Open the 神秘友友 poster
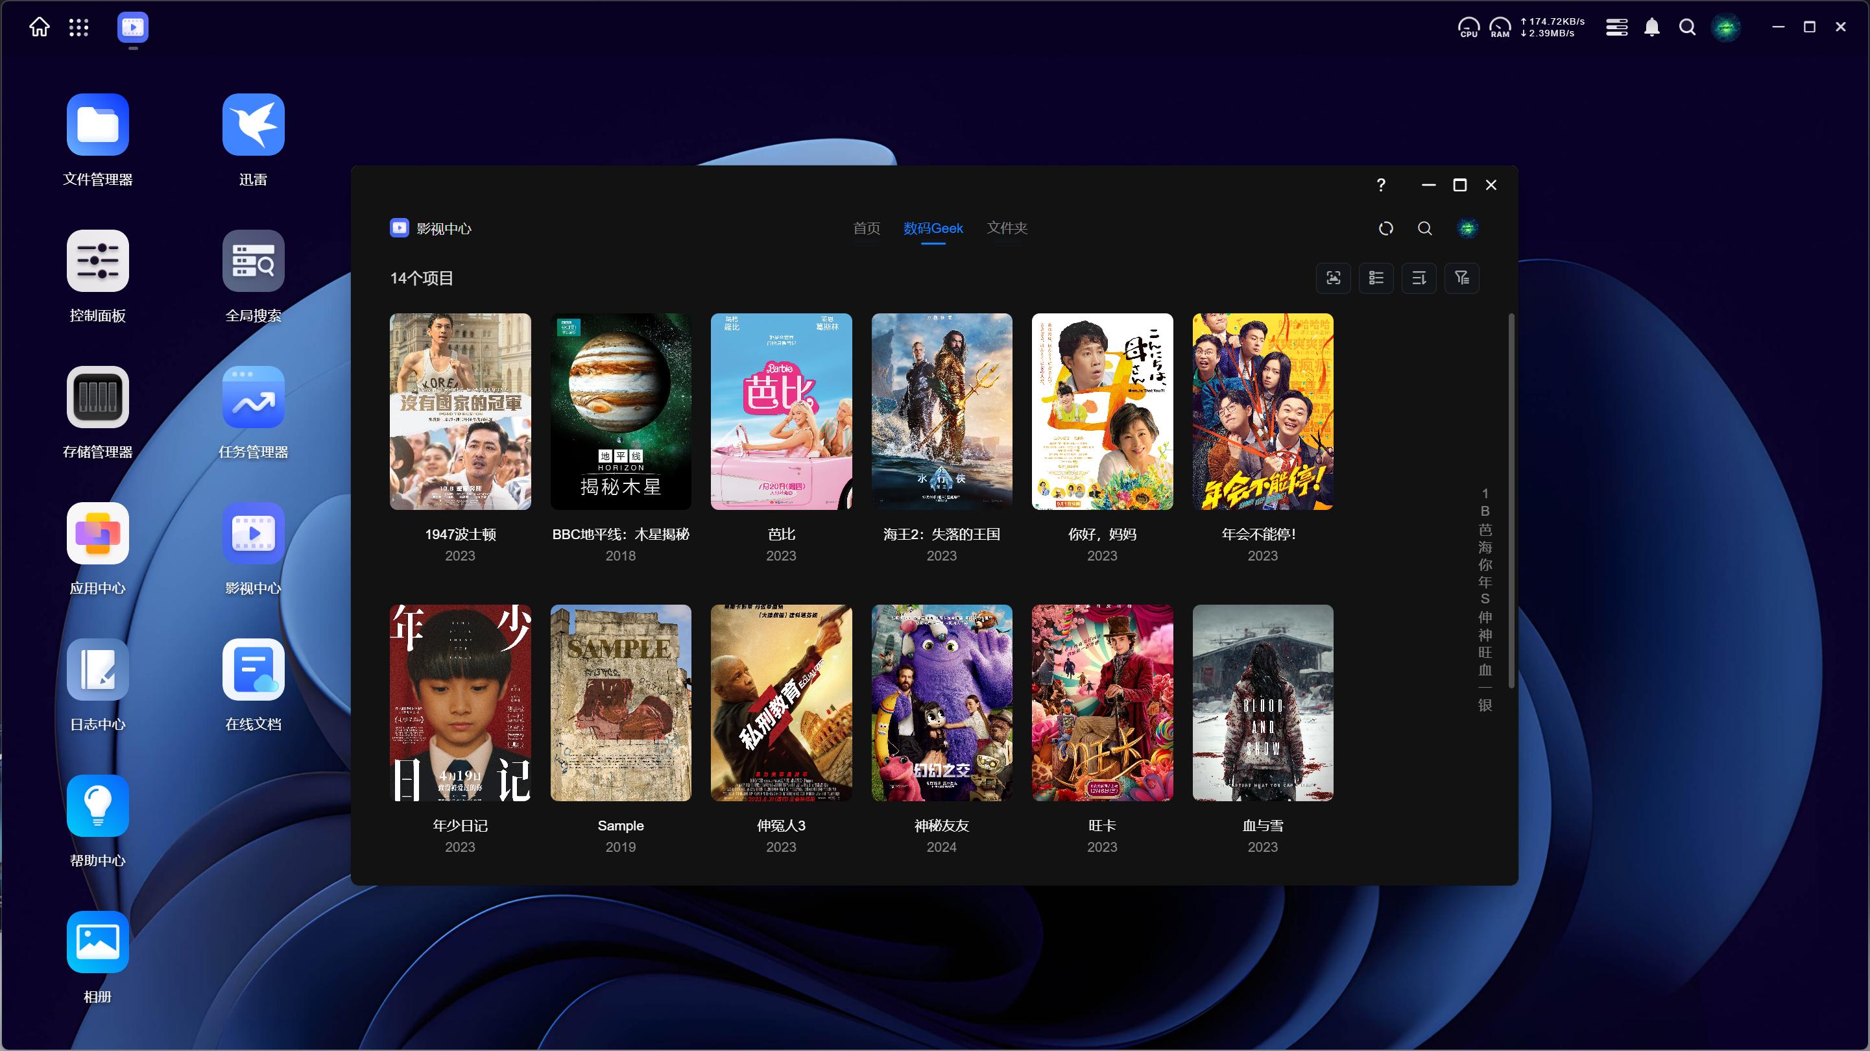The height and width of the screenshot is (1051, 1870). click(x=942, y=703)
